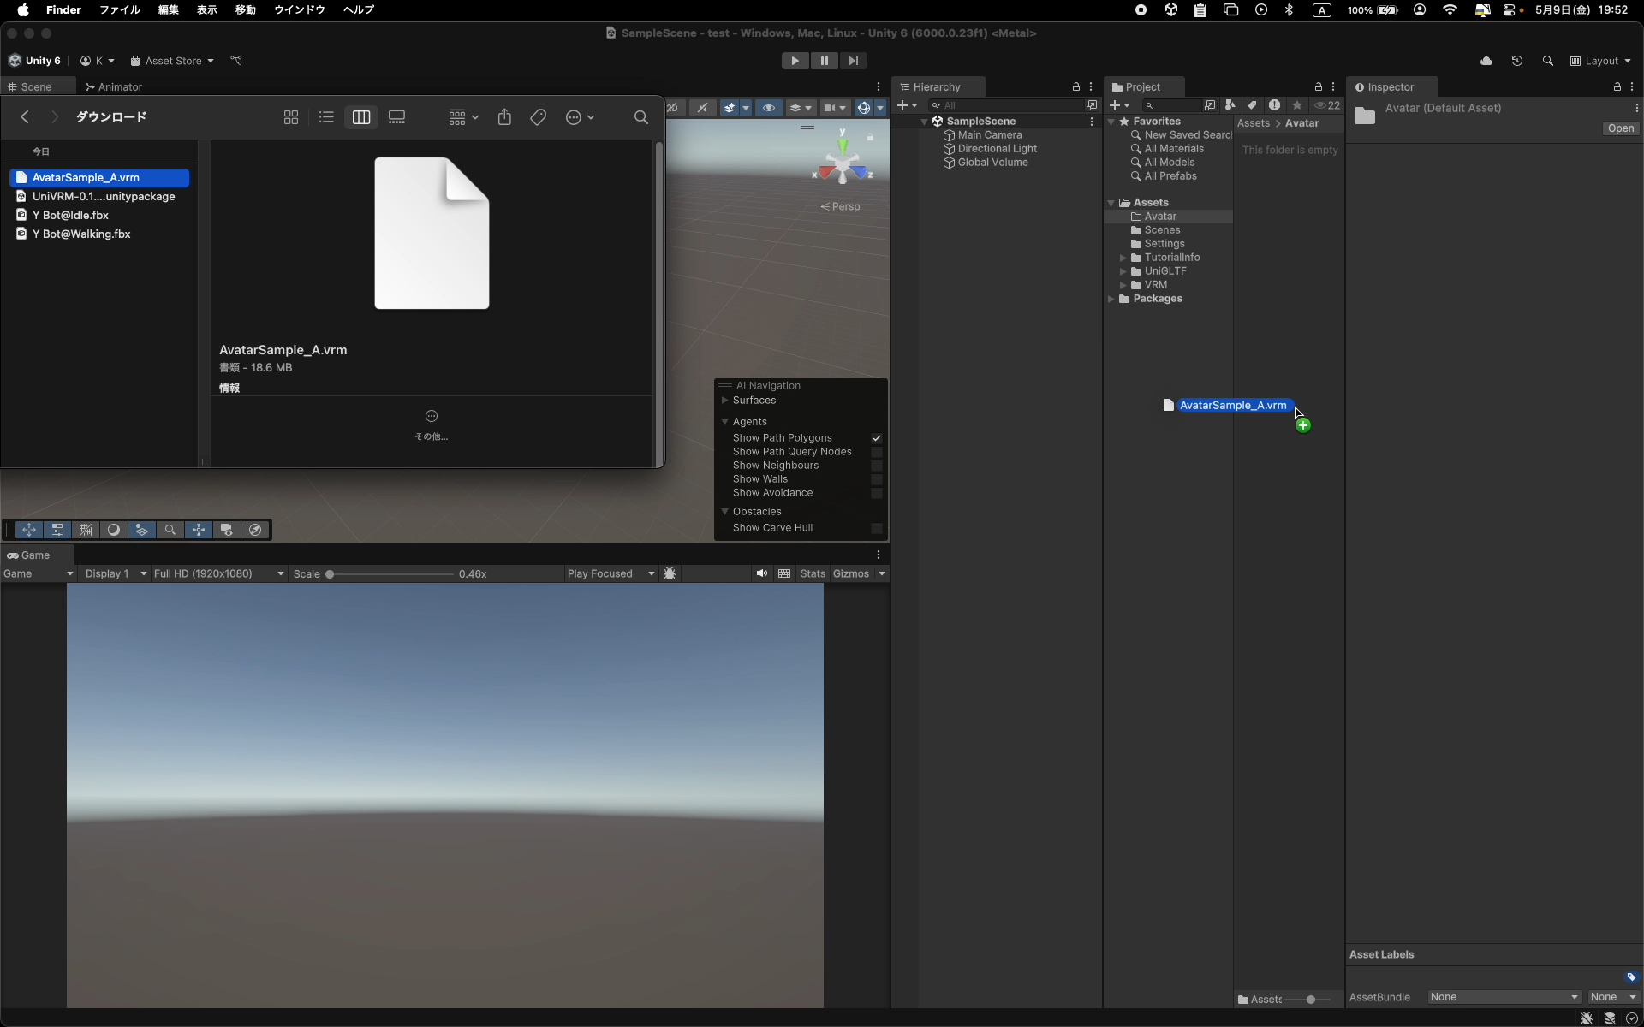The image size is (1644, 1027).
Task: Click the keyboard shortcuts icon in Game view
Action: point(784,573)
